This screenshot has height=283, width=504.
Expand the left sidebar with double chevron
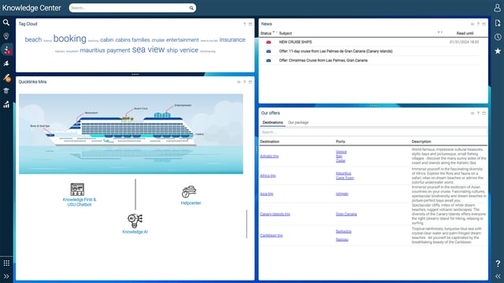coord(6,276)
